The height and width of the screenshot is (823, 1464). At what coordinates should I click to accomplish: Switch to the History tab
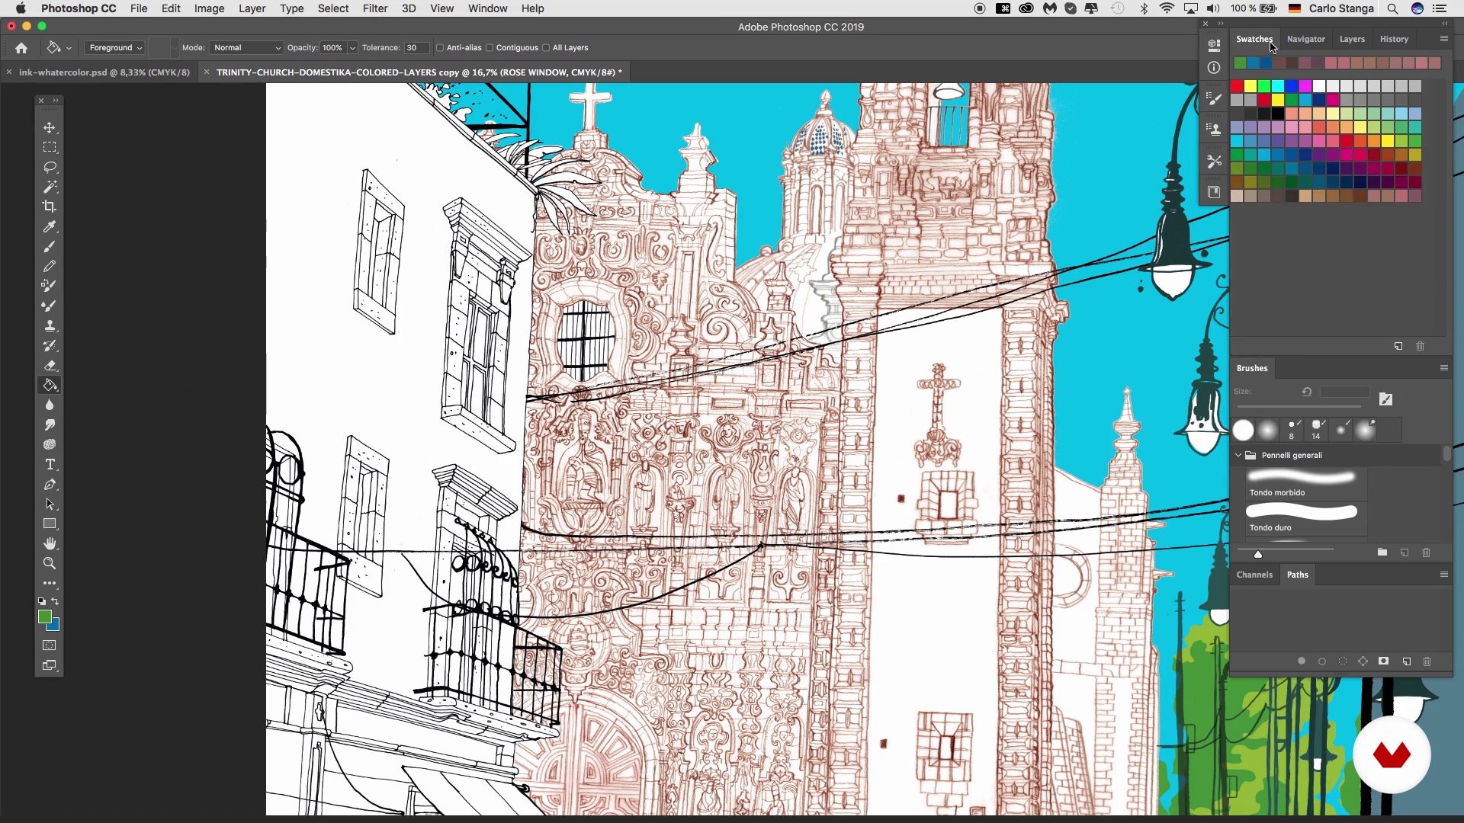click(x=1394, y=39)
